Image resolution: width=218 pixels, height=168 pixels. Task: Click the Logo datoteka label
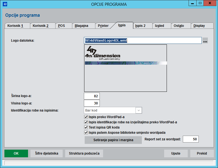point(23,41)
